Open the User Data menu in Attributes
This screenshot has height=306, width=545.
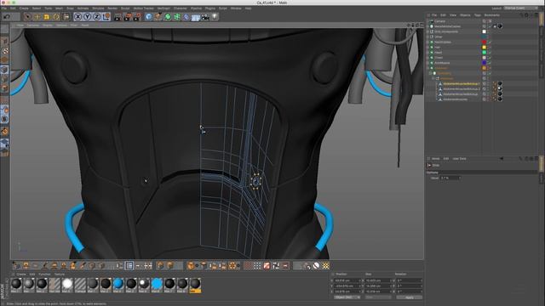click(x=459, y=159)
